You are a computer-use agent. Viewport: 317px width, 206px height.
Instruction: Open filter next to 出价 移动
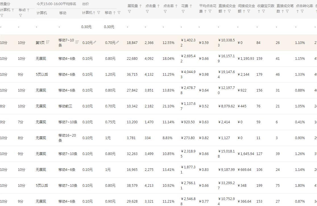[119, 13]
